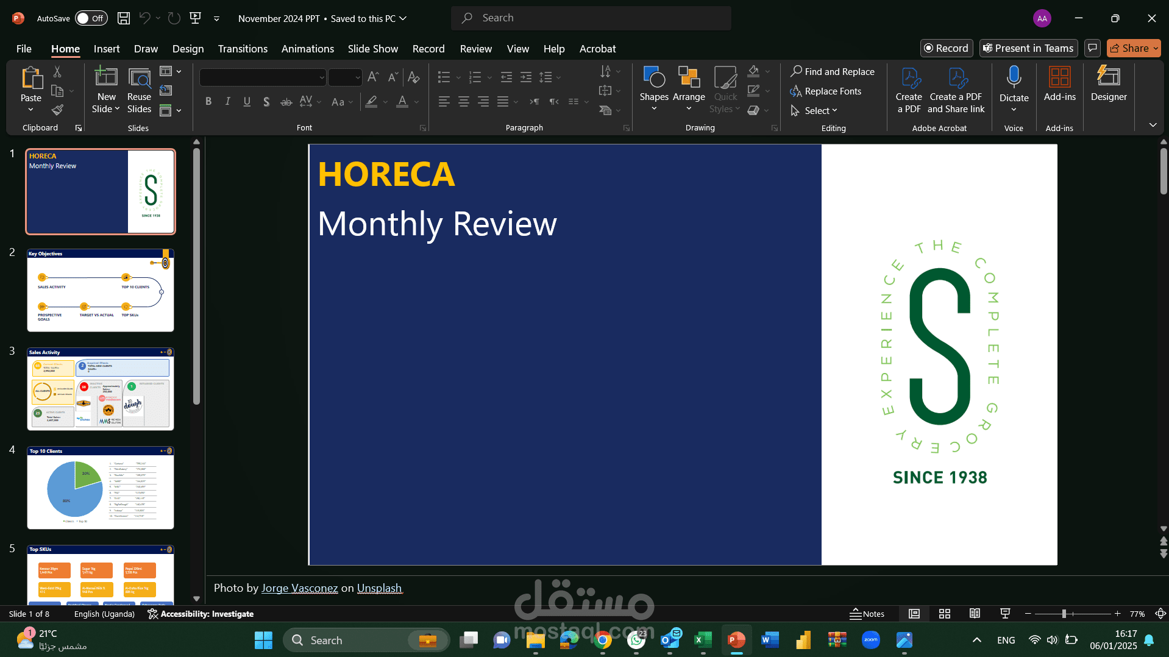Open Line Spacing dropdown
Screen dimensions: 1169x657
pos(550,77)
